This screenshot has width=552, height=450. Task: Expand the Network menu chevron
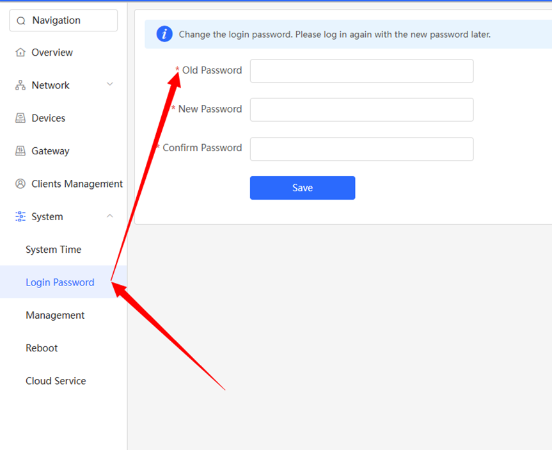[110, 84]
